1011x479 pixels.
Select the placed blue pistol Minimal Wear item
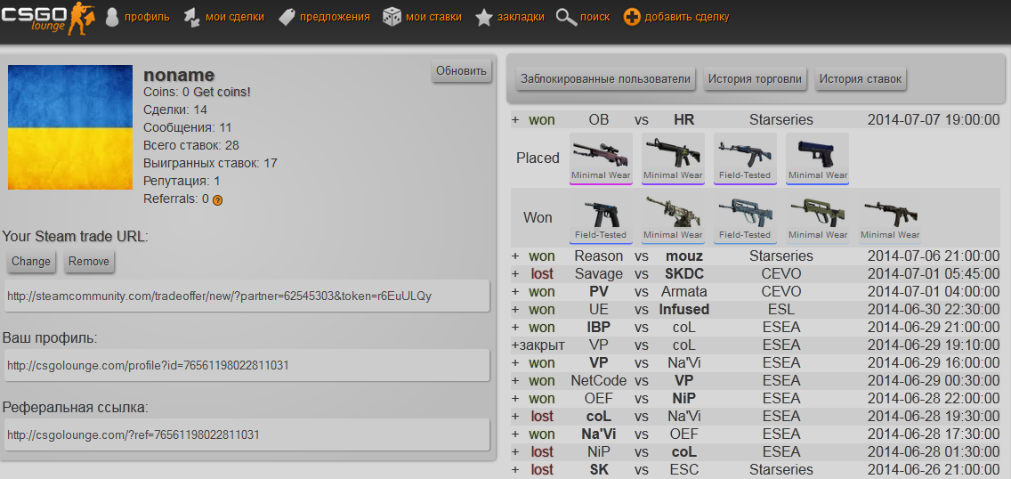818,158
